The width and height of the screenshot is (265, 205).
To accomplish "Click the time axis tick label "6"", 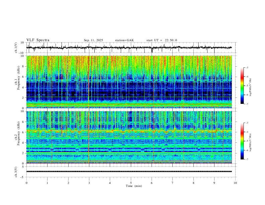I will click(x=152, y=183).
